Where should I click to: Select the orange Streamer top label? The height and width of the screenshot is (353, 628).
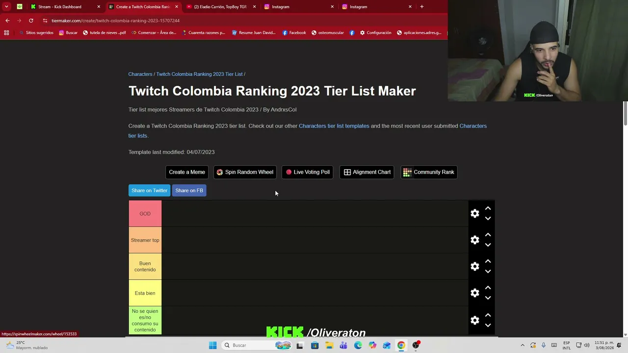coord(145,240)
